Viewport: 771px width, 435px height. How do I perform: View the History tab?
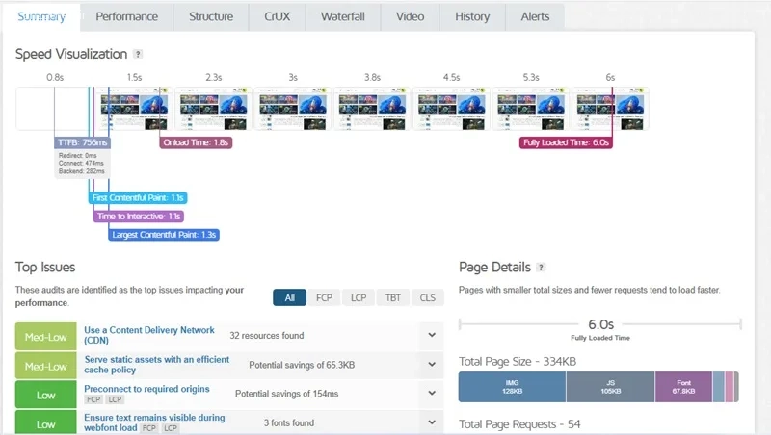click(x=472, y=16)
